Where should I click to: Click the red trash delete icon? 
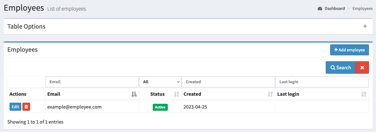click(26, 107)
